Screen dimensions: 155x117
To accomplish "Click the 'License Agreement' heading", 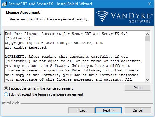I will 23,13.
